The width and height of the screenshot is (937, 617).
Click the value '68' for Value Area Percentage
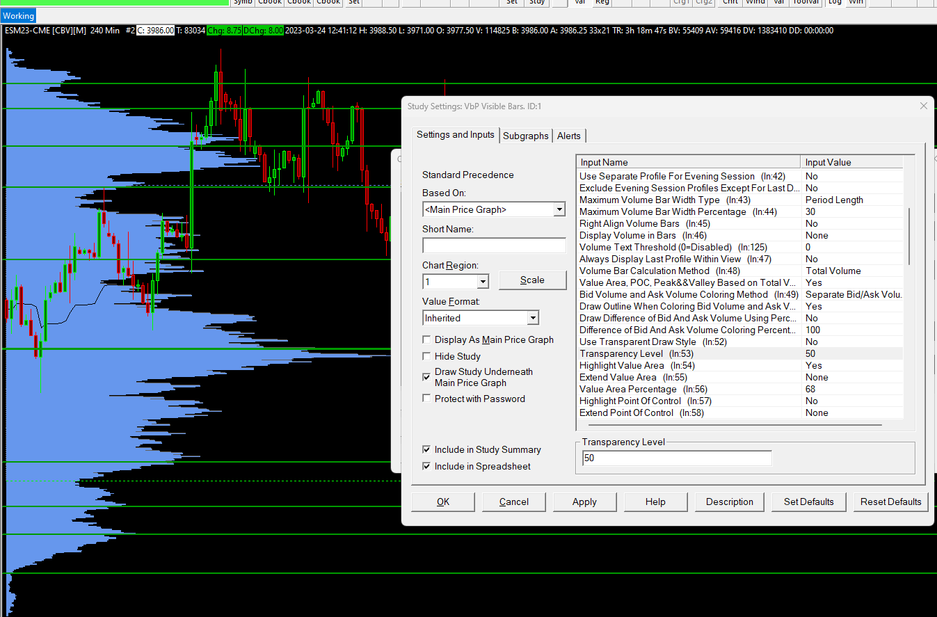pyautogui.click(x=811, y=389)
